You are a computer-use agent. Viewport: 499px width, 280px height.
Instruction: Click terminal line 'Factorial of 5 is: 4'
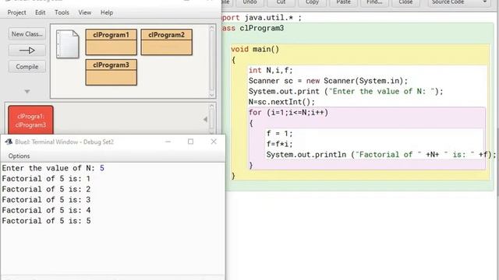(x=46, y=210)
